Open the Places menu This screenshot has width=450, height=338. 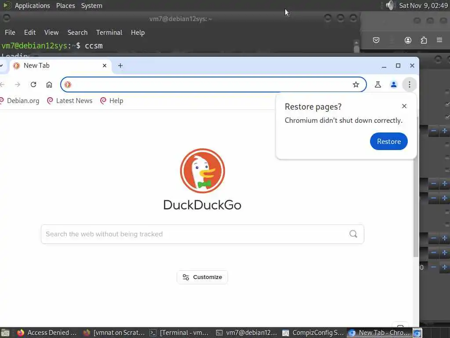pyautogui.click(x=65, y=5)
